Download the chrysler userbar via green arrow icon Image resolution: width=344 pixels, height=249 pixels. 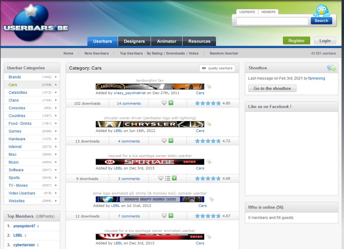coord(171,141)
